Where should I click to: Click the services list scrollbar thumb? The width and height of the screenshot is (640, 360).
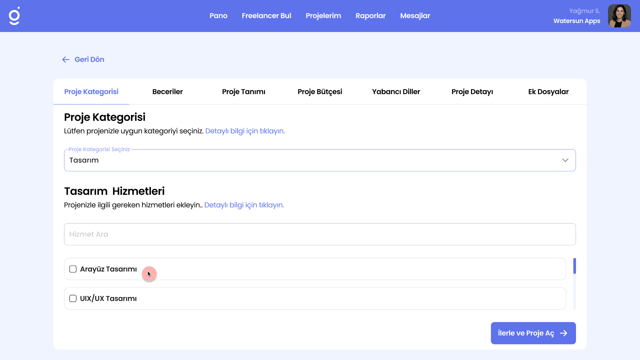click(x=574, y=266)
